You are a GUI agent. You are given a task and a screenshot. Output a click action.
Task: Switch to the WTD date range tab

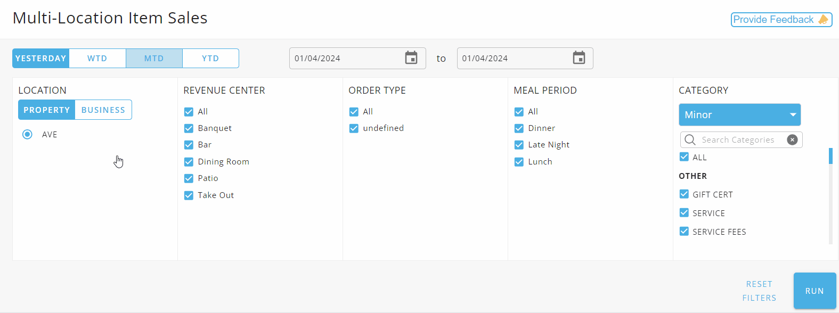click(97, 59)
